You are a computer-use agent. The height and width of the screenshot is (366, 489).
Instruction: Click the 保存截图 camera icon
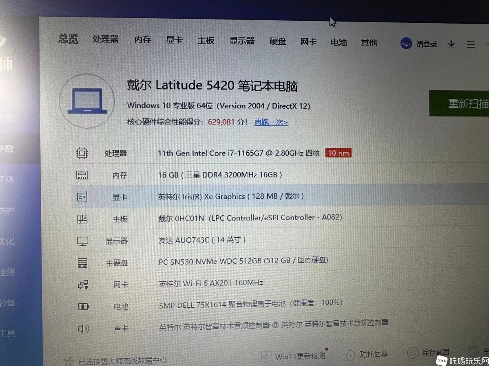pos(413,353)
